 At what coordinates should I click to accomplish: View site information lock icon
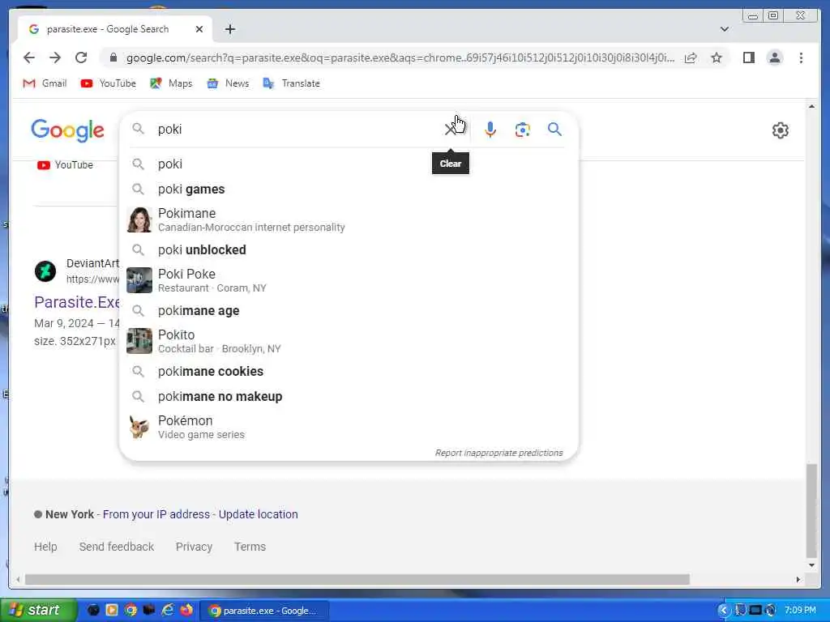[x=113, y=58]
